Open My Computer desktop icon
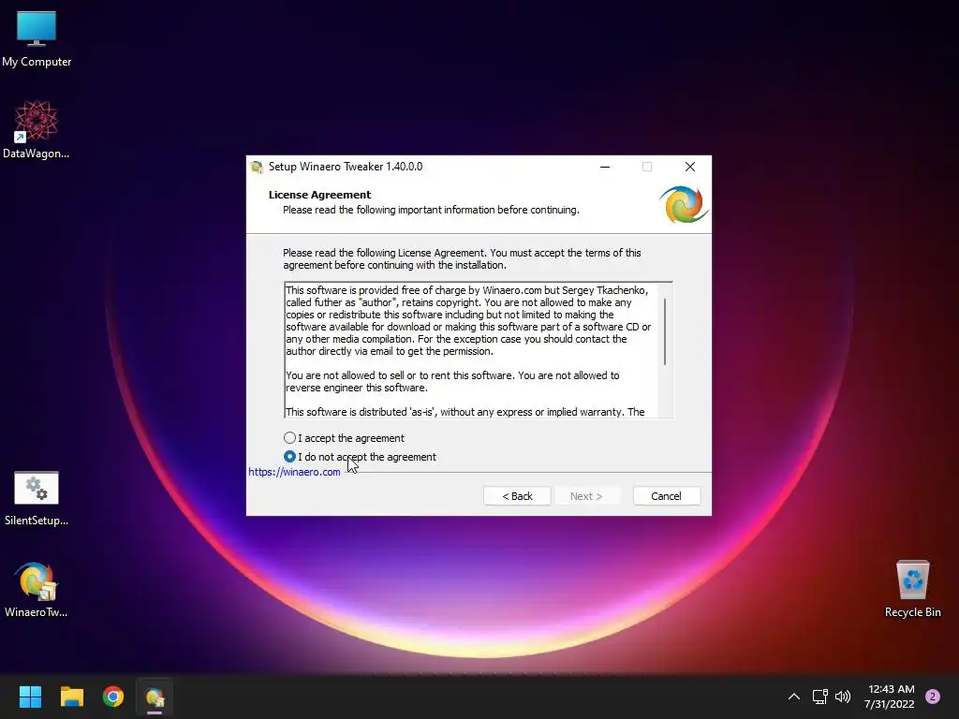 pos(37,38)
